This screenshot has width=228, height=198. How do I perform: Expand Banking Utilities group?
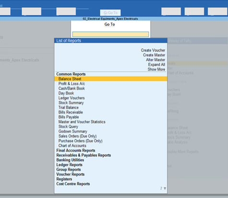tap(70, 160)
